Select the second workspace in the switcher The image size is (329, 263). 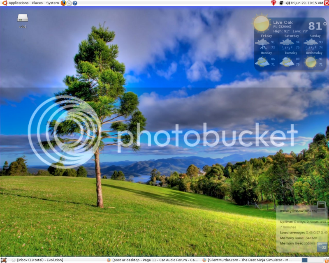pyautogui.click(x=310, y=260)
